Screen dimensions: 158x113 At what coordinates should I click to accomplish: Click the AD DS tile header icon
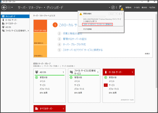pos(37,72)
